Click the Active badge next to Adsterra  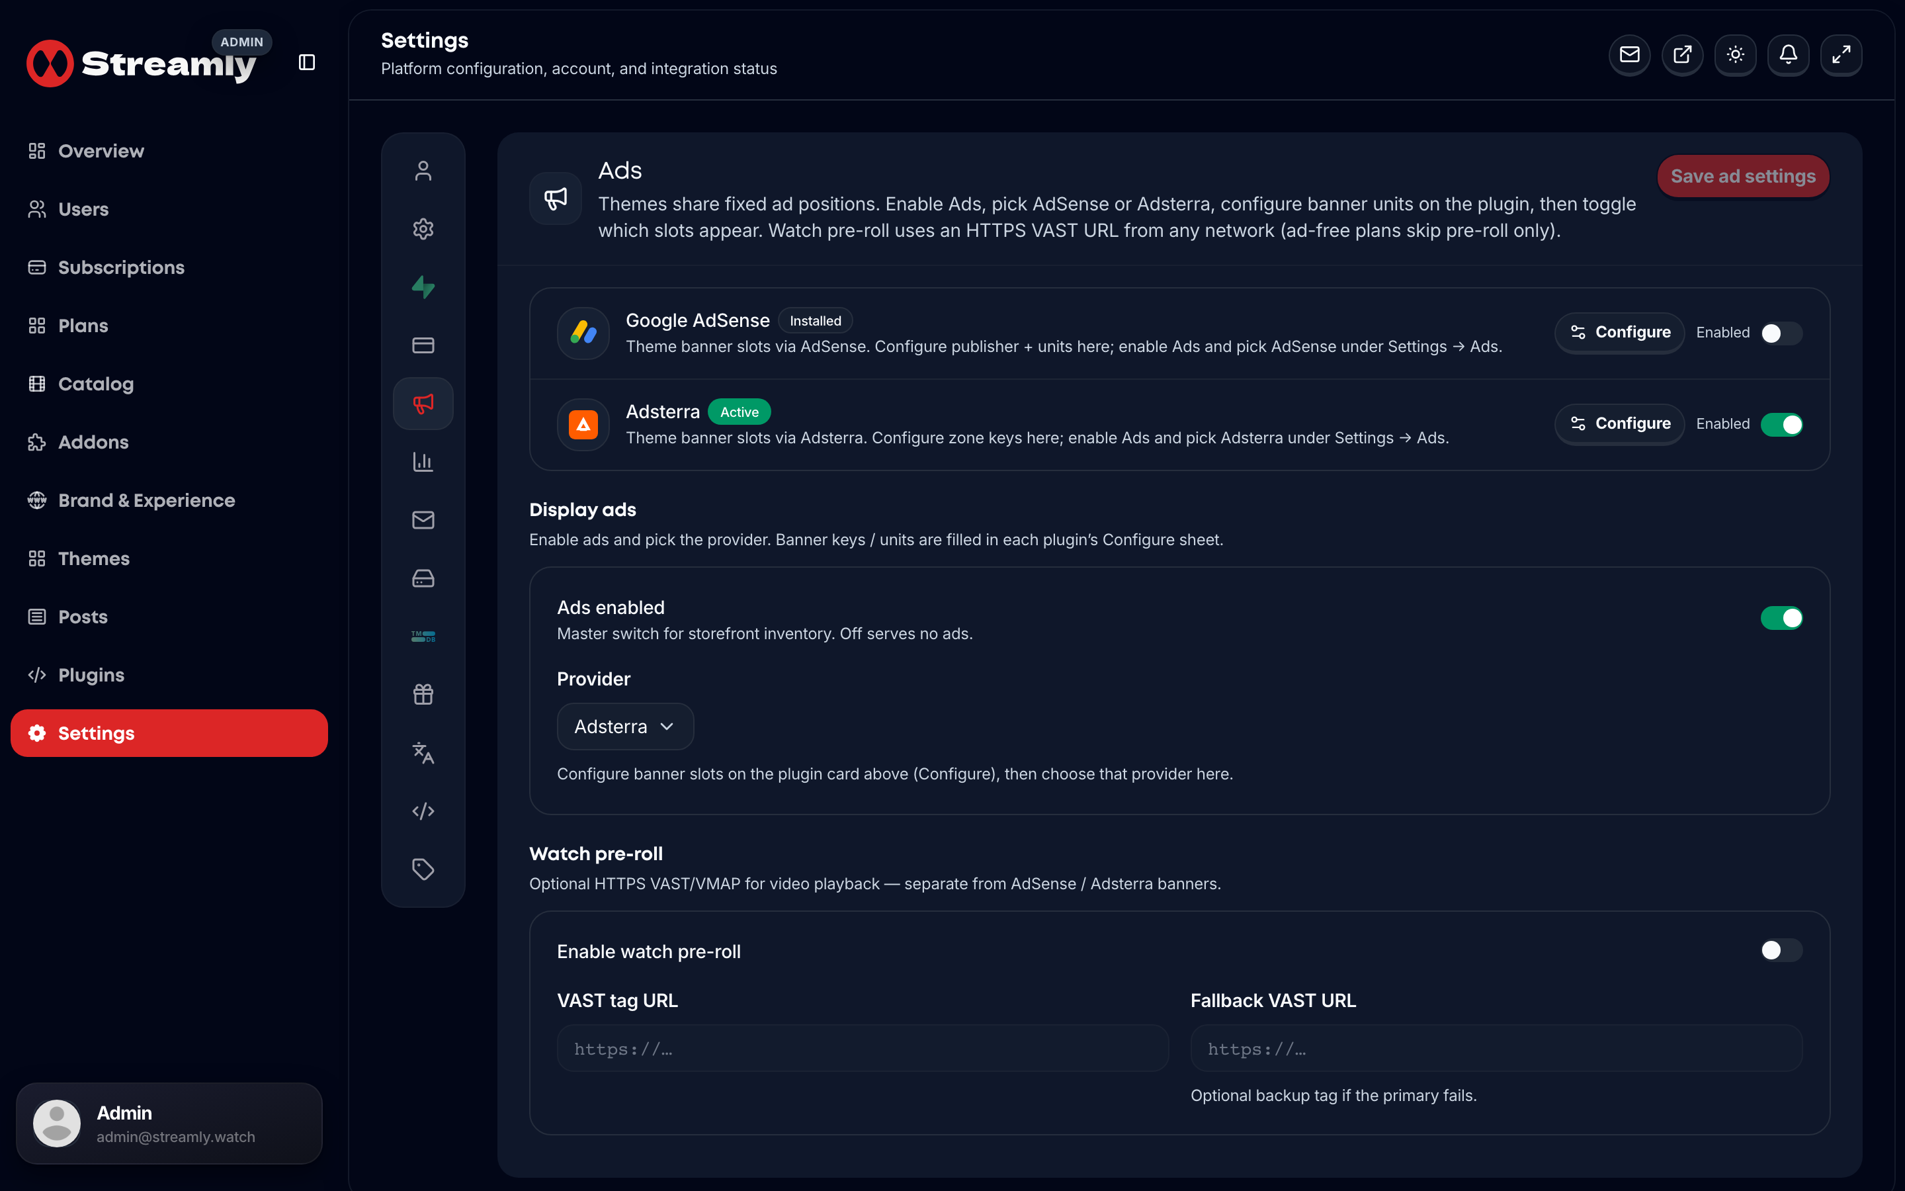pos(739,412)
